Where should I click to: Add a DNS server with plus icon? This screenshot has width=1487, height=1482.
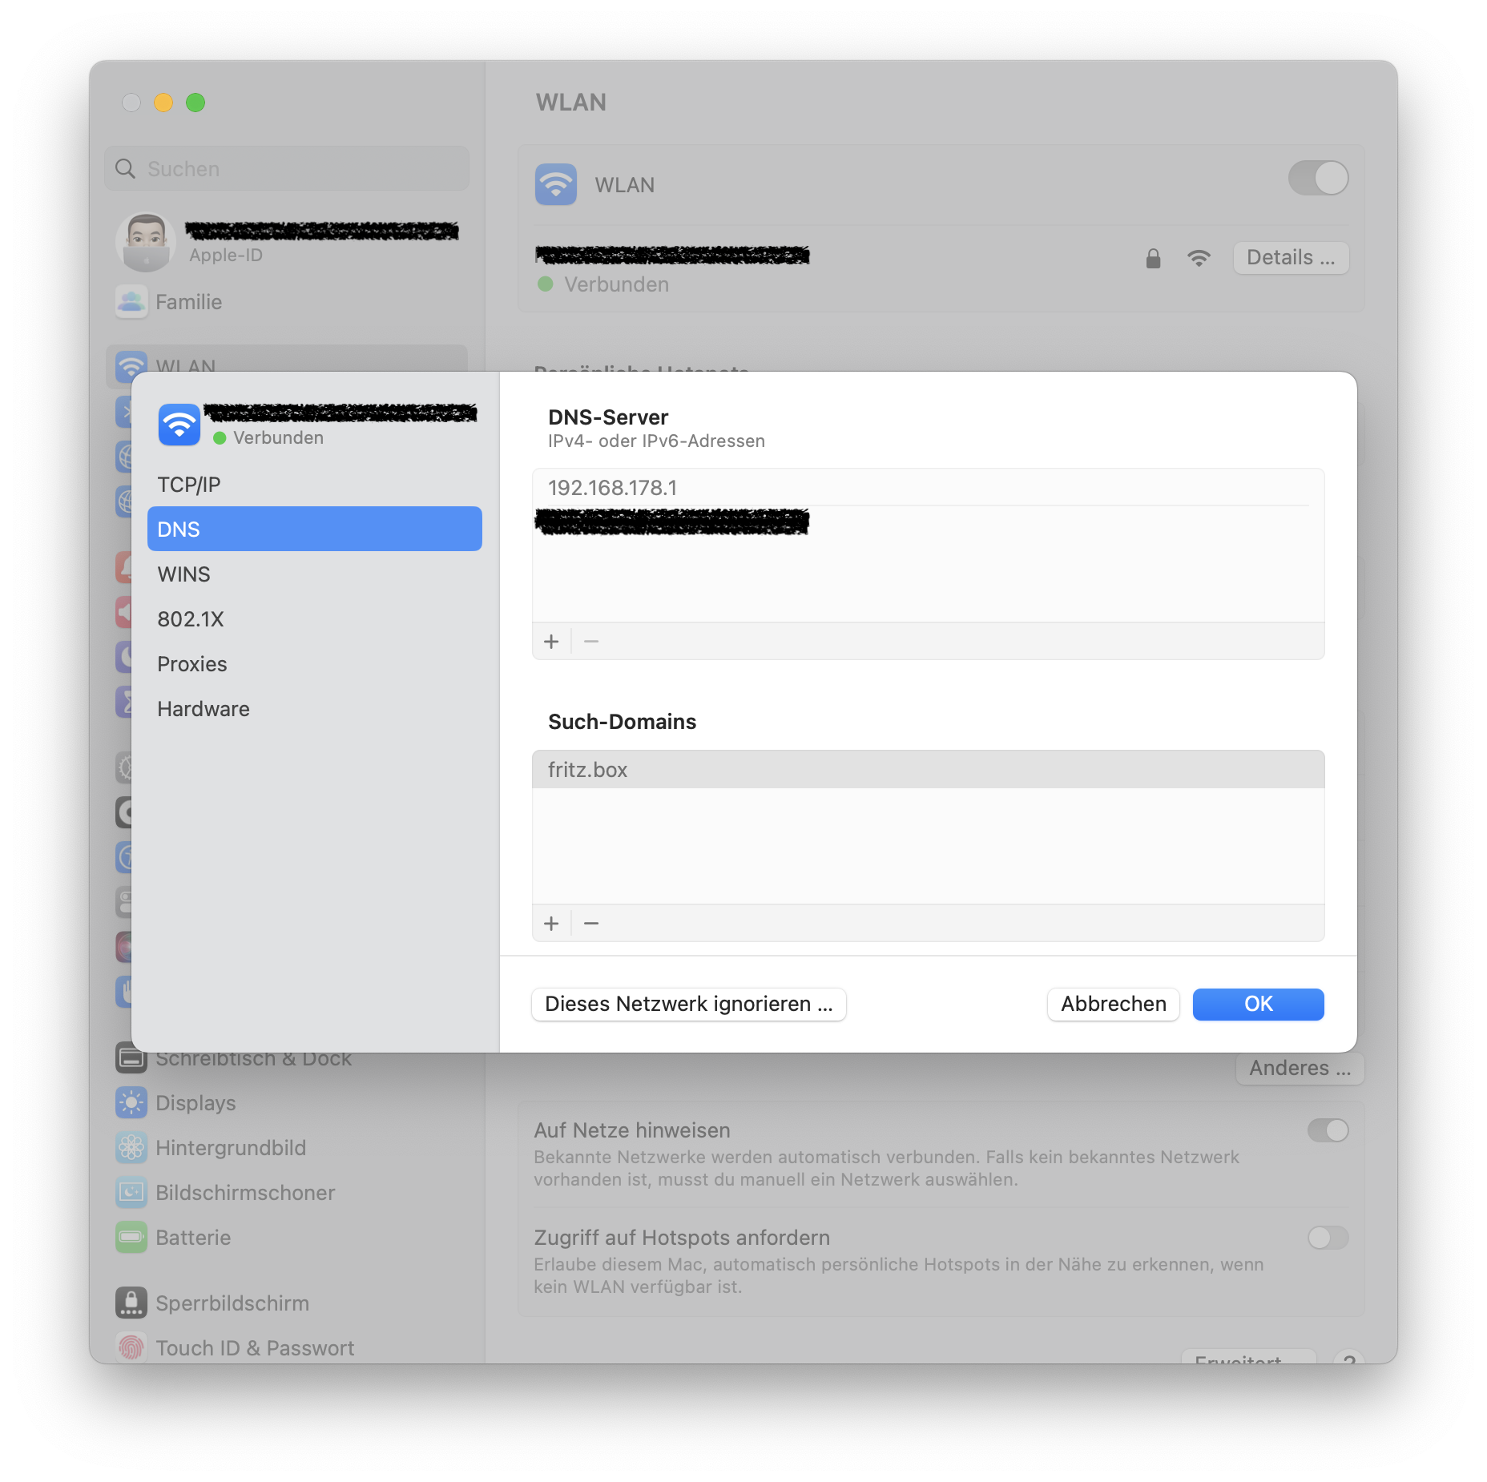tap(551, 642)
